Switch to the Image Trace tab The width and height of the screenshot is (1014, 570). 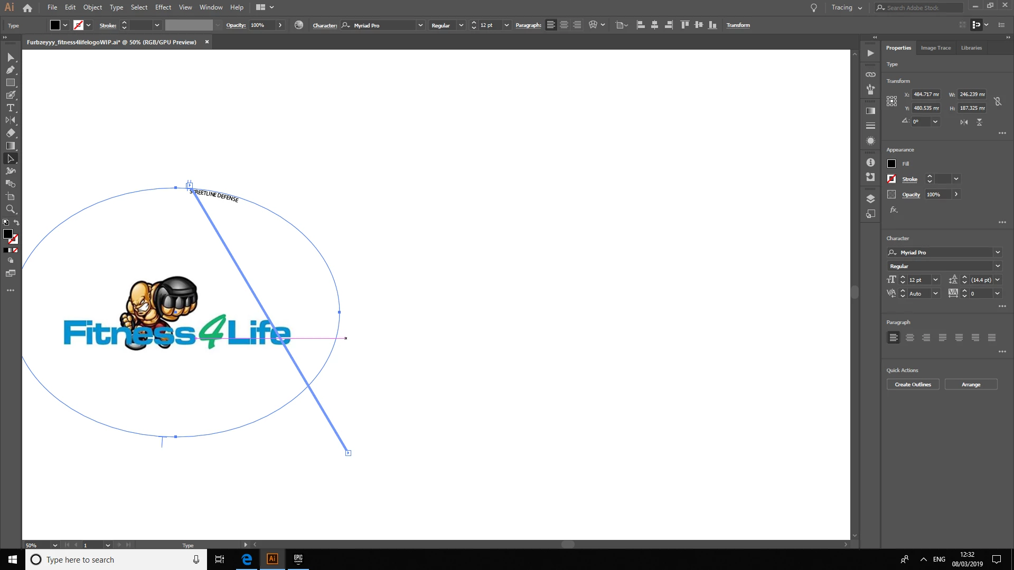[935, 48]
